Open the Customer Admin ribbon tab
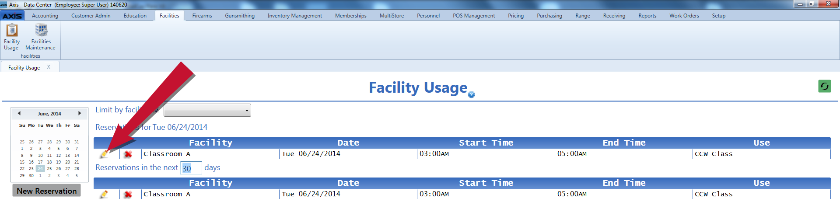Viewport: 840px width, 202px height. pos(91,16)
